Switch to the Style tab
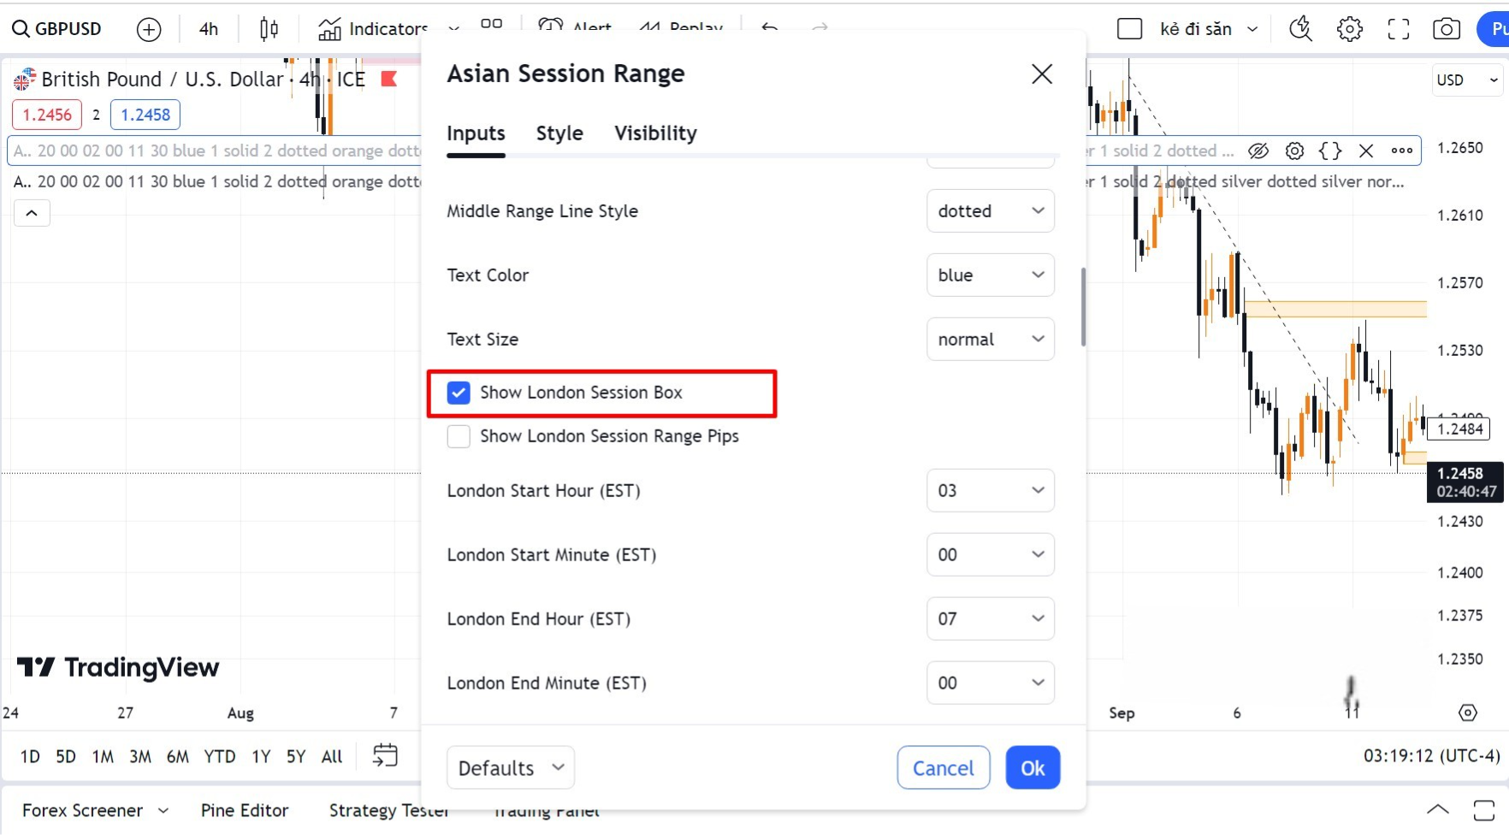The height and width of the screenshot is (835, 1509). 559,133
